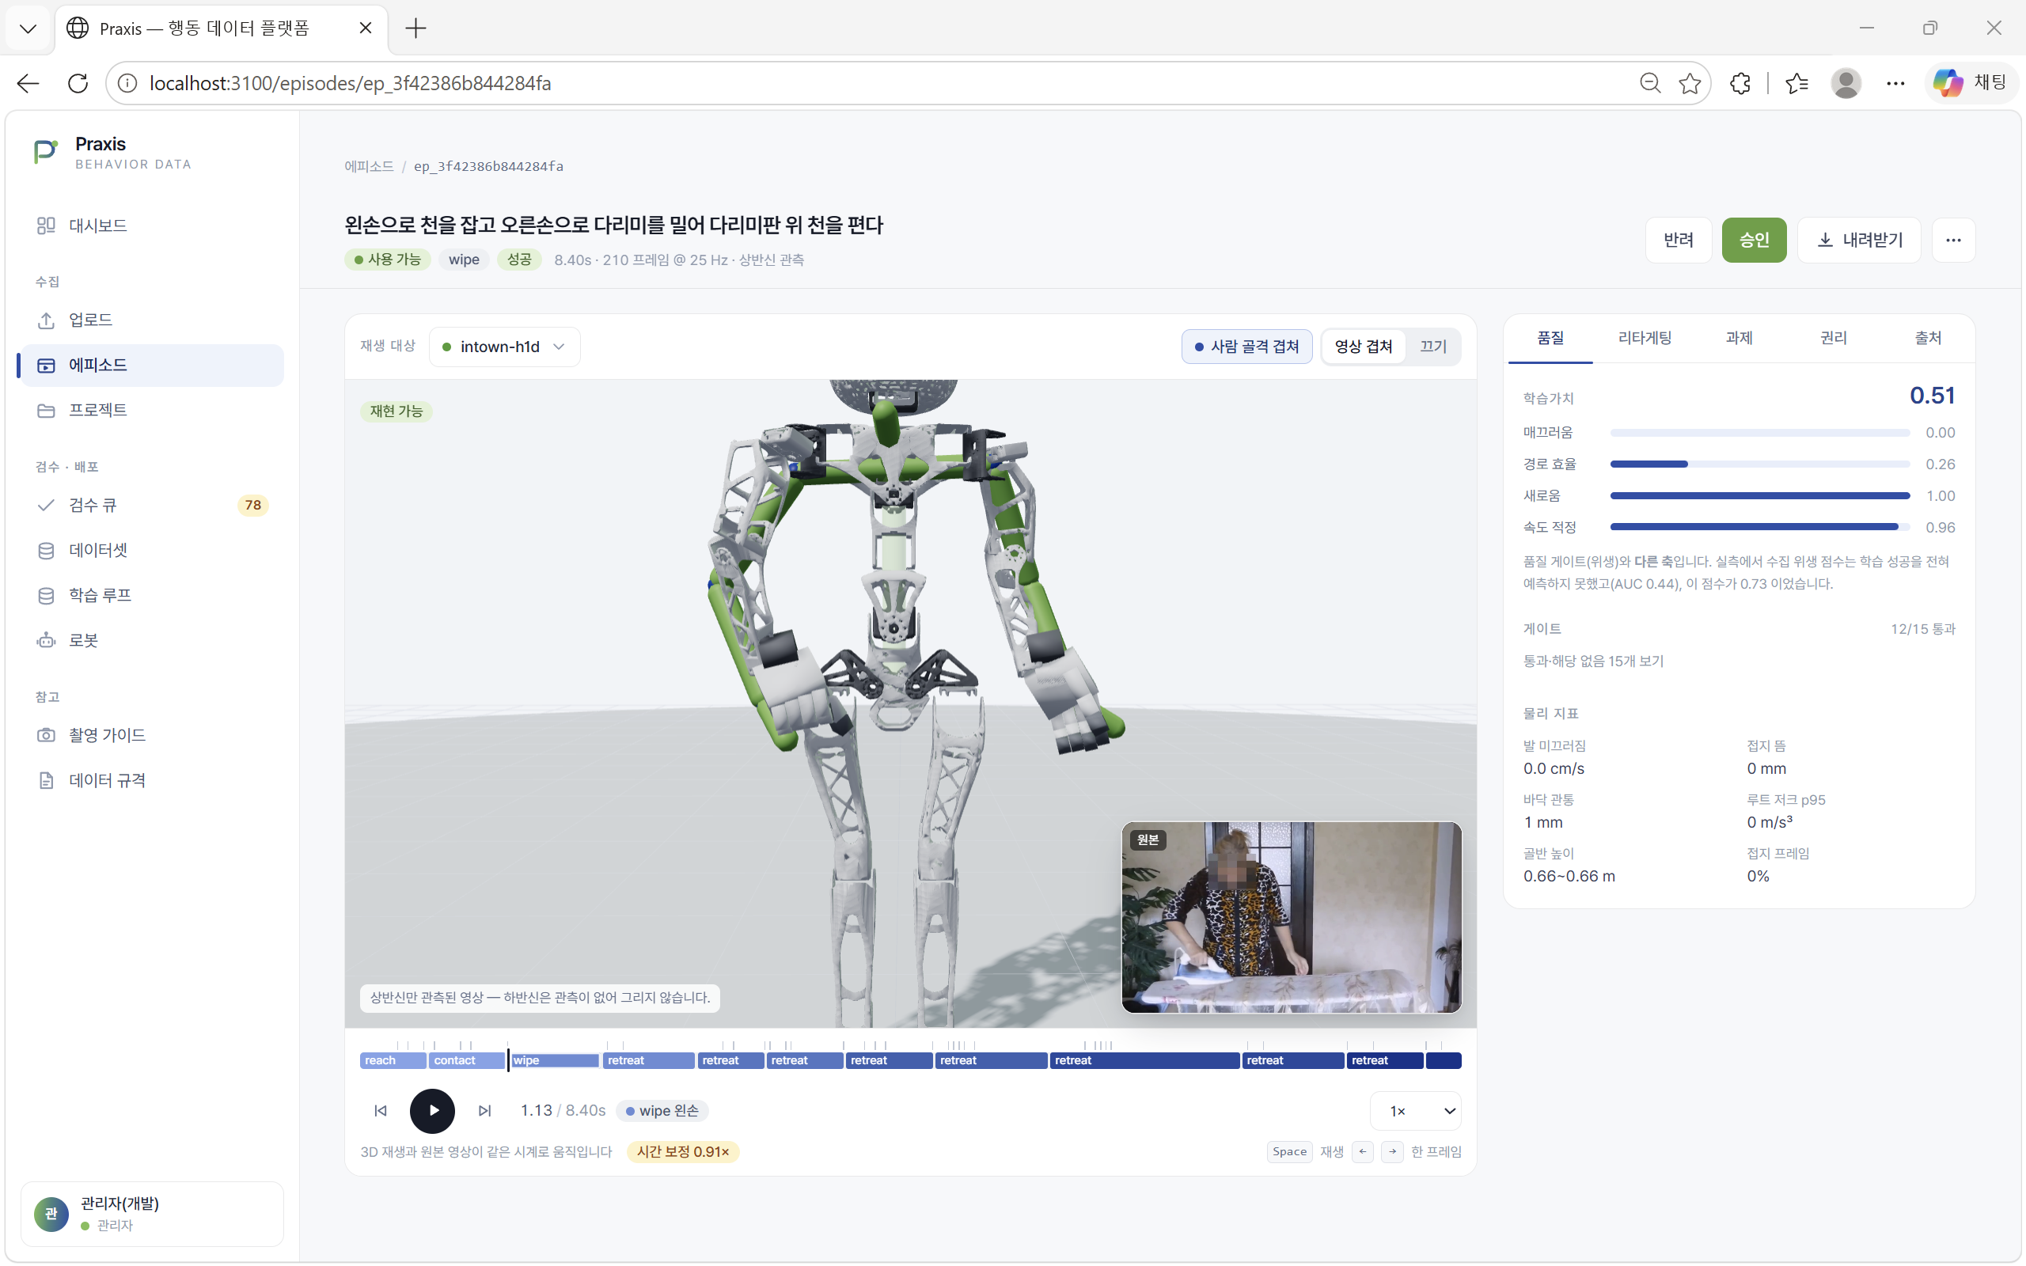This screenshot has height=1266, width=2026.
Task: Open browser extensions puzzle icon
Action: click(x=1740, y=83)
